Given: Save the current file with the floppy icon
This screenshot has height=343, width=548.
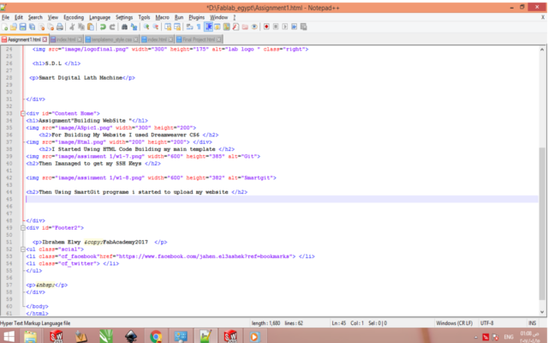Looking at the screenshot, I should click(23, 27).
